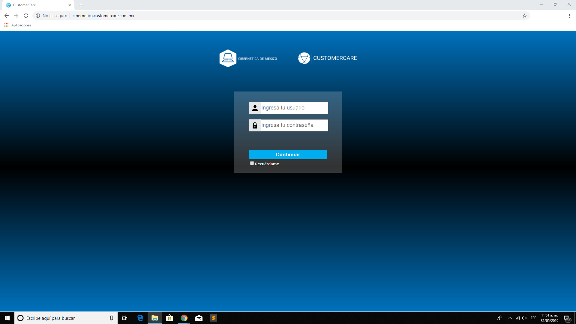576x324 pixels.
Task: Open Sublime Text from the taskbar
Action: coord(214,318)
